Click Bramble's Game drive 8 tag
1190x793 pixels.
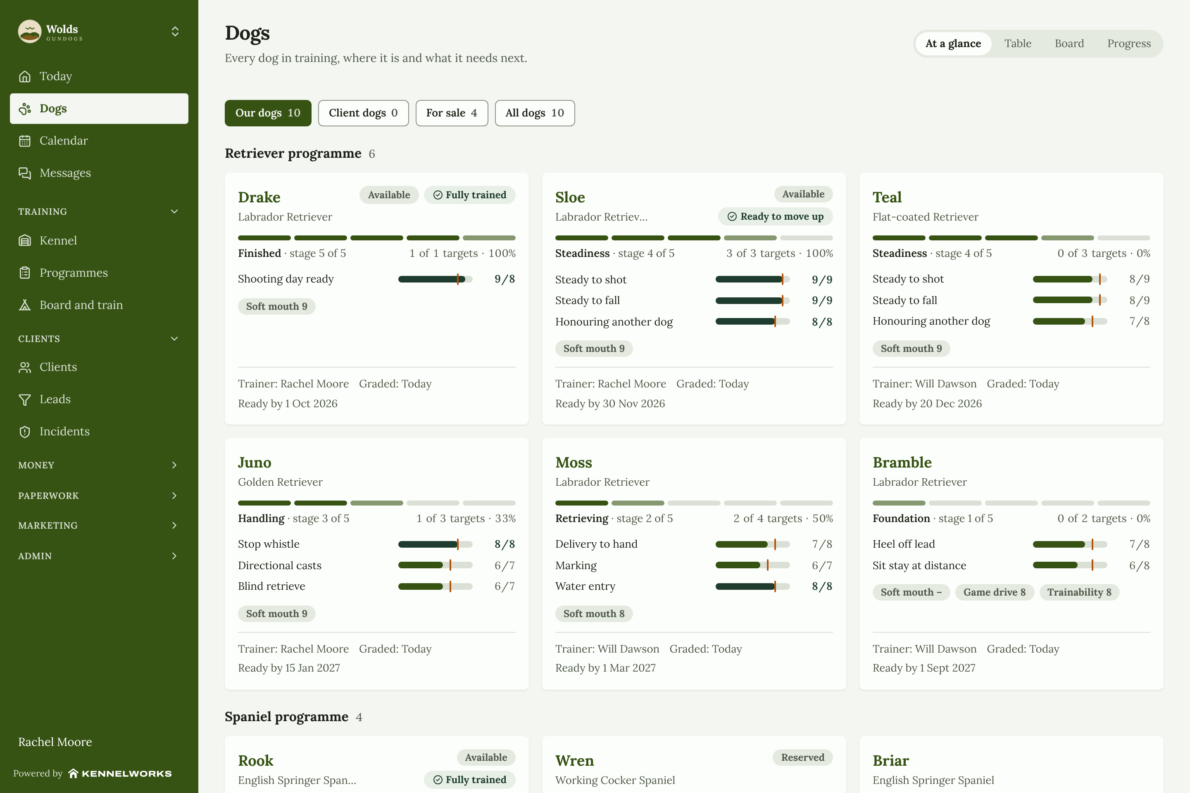[x=994, y=592]
